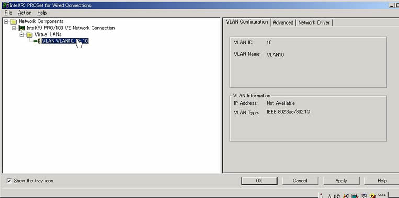Click the VLAN ID value 10
Screen dimensions: 399x198
[269, 43]
